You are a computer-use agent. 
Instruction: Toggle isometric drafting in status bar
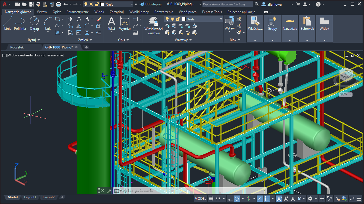(248, 199)
